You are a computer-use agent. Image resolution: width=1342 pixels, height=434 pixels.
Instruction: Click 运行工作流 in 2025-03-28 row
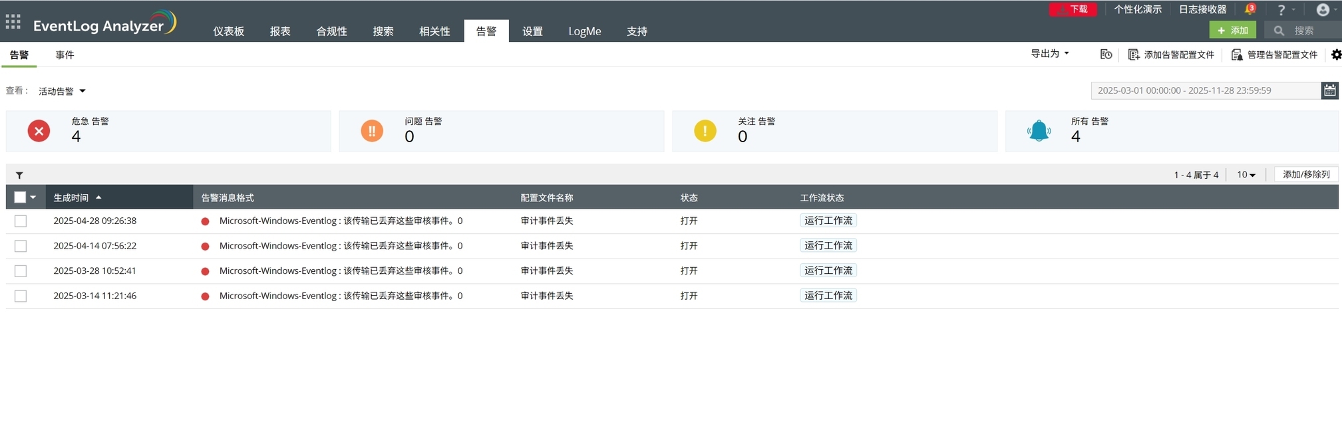[828, 271]
